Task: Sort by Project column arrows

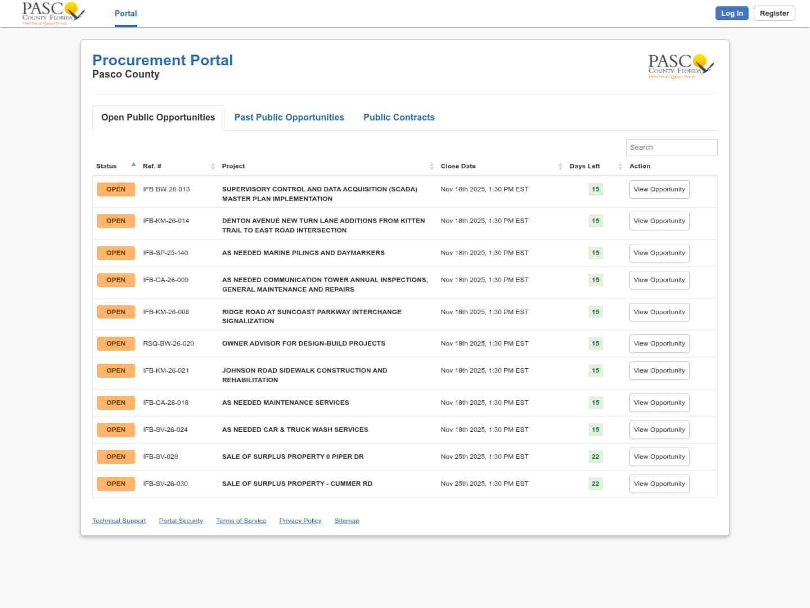Action: 431,166
